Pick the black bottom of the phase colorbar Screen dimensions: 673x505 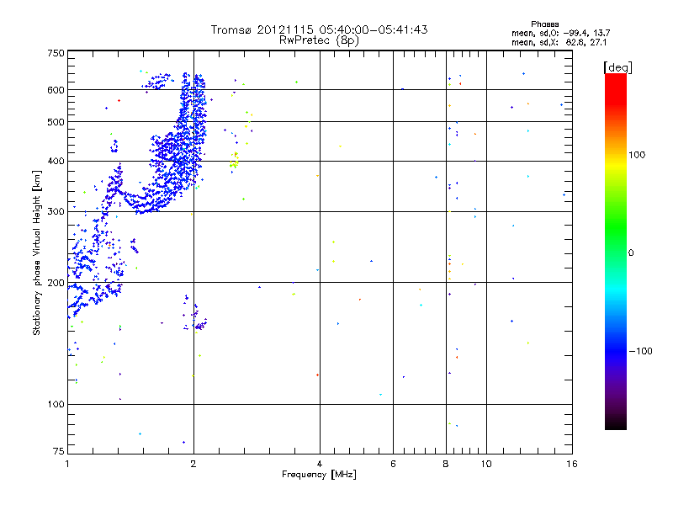coord(616,423)
